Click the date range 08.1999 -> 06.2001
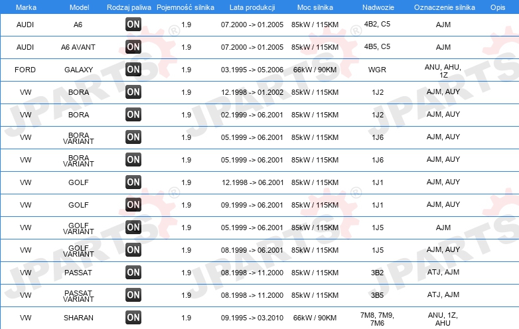Image resolution: width=519 pixels, height=329 pixels. [x=252, y=250]
